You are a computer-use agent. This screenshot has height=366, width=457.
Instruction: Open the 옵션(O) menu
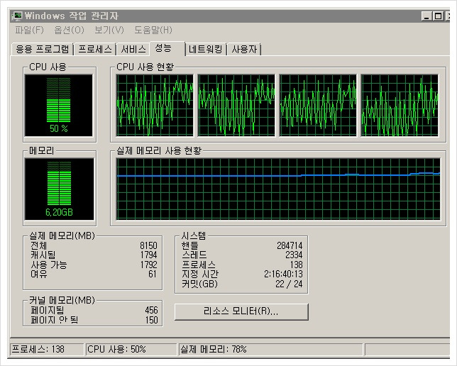70,30
